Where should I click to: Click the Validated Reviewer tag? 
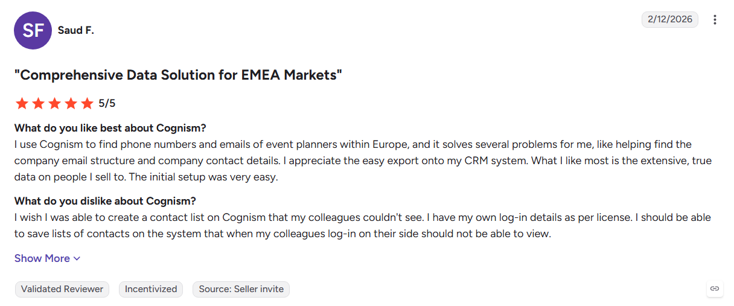coord(62,289)
